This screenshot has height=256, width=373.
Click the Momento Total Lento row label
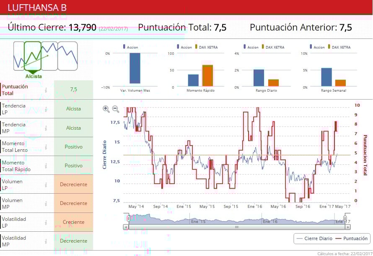15,147
